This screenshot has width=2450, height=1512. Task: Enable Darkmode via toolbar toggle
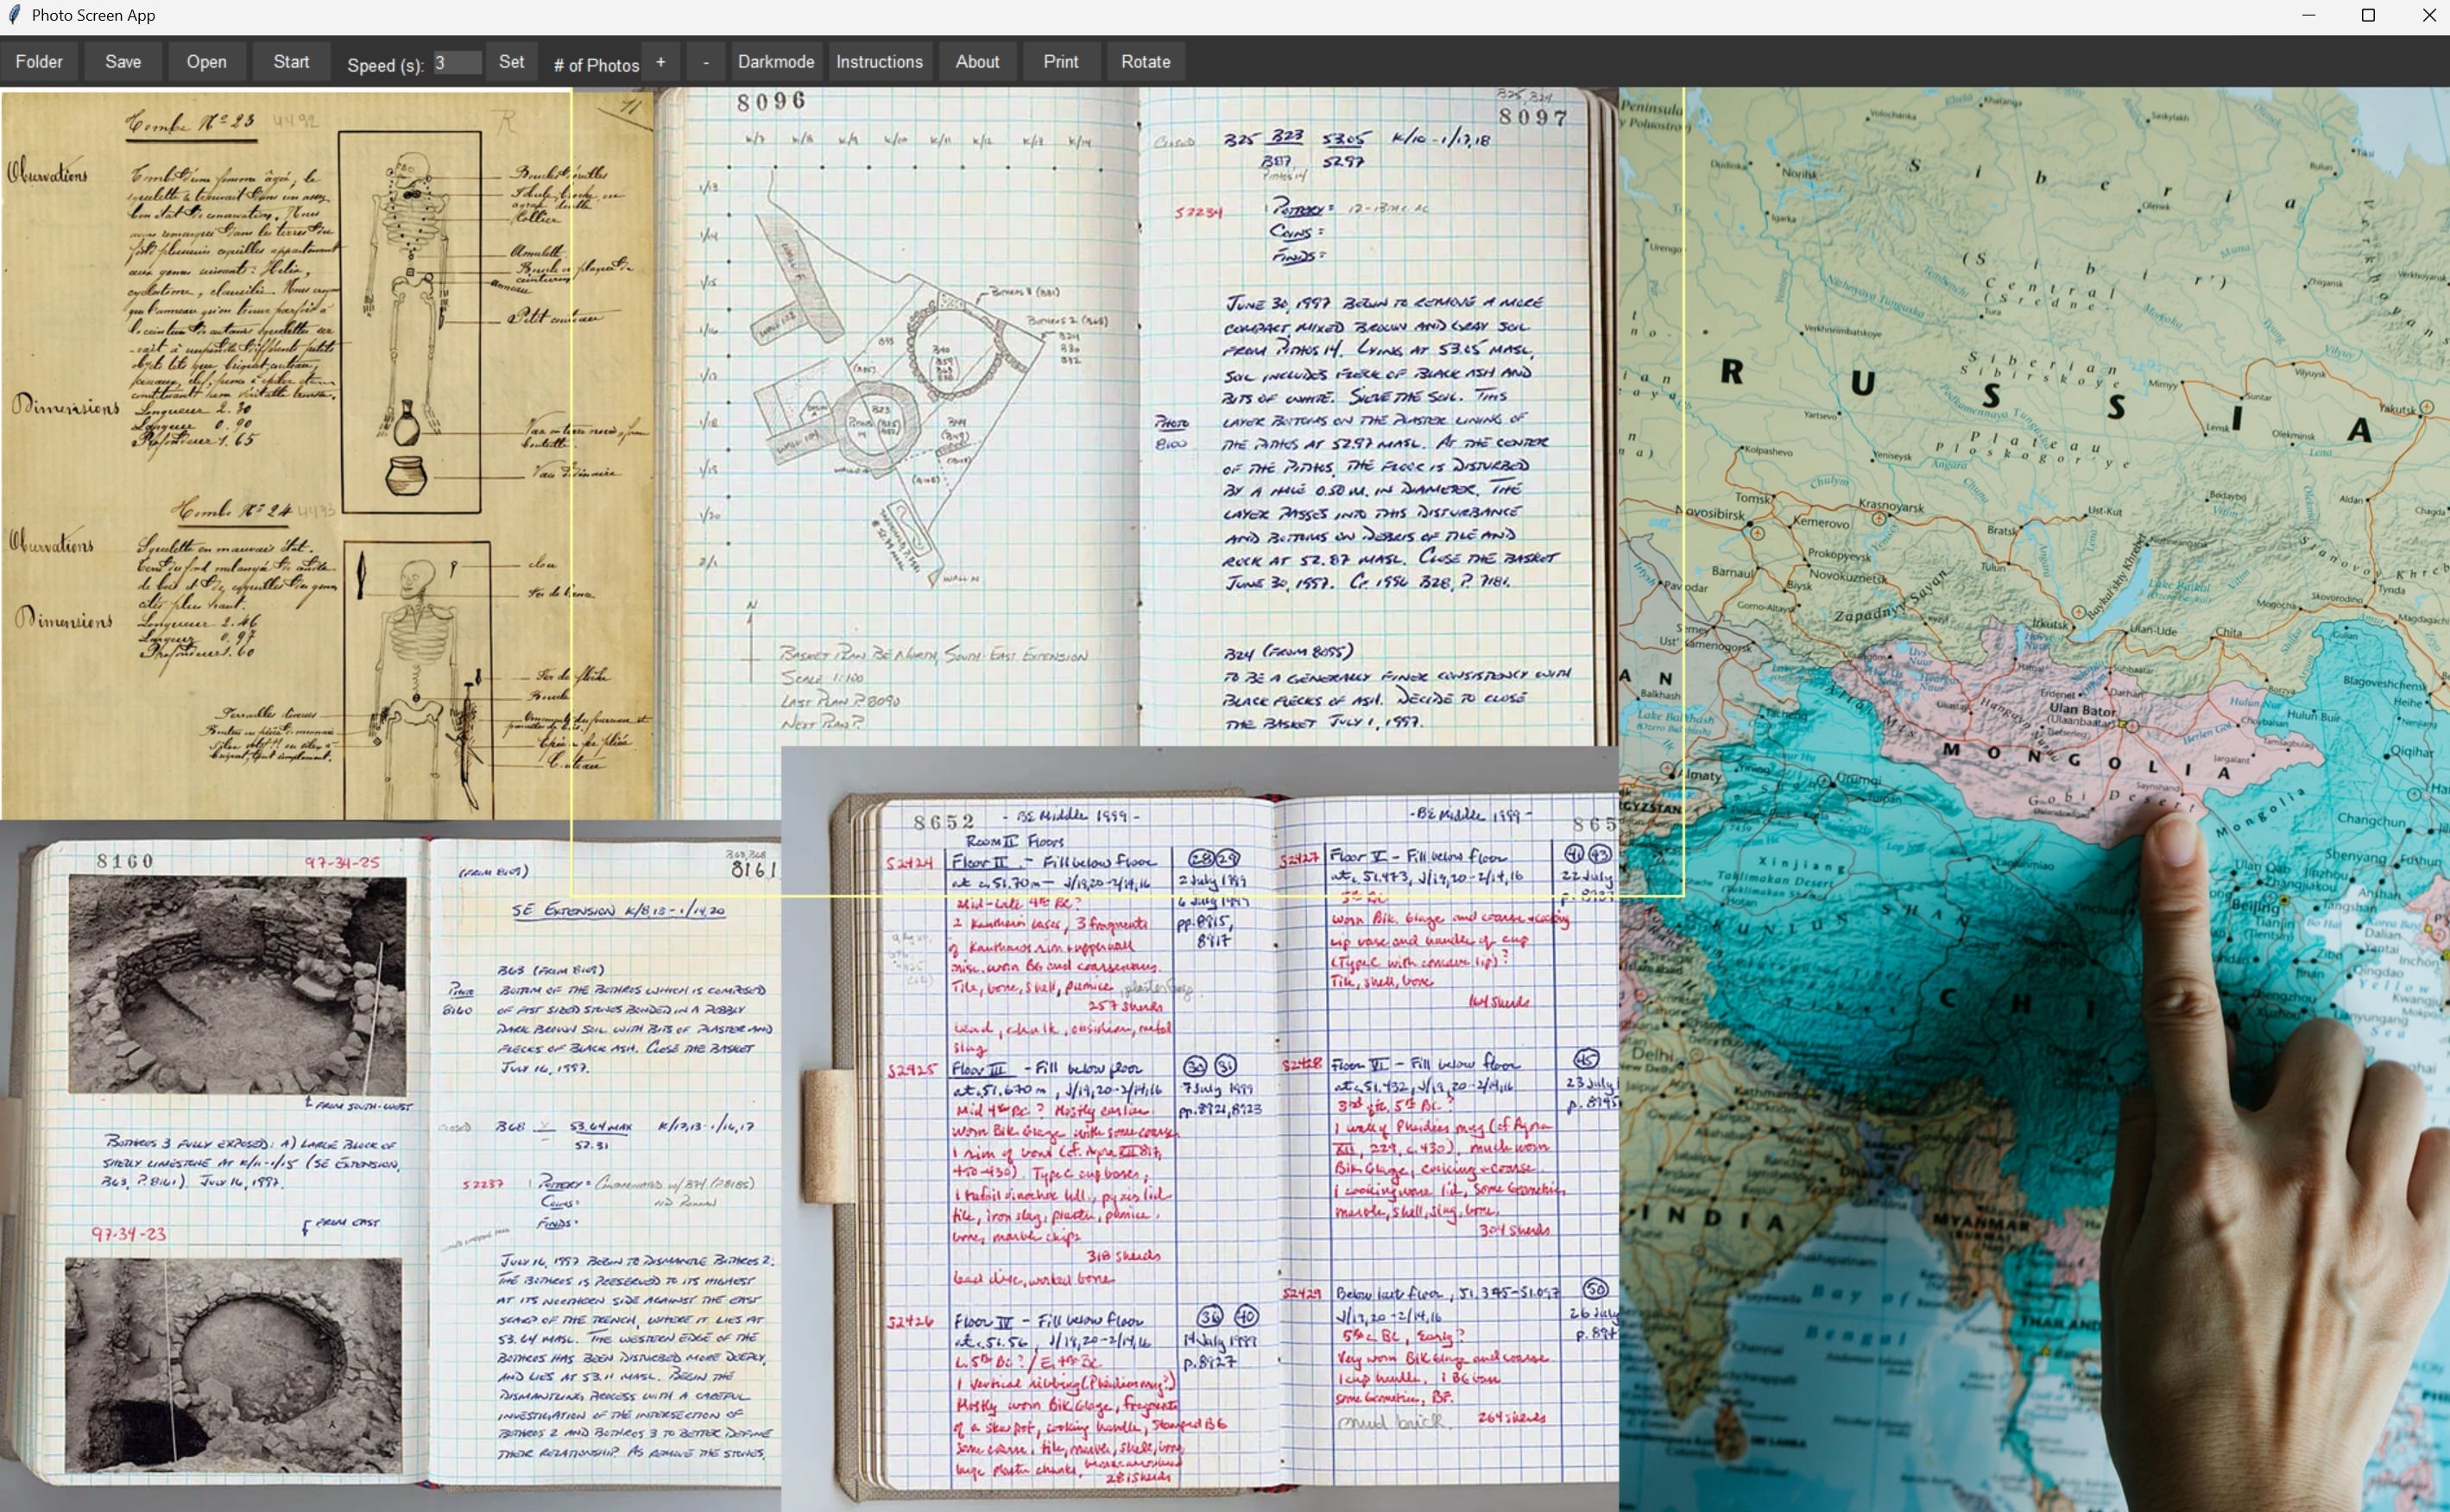pyautogui.click(x=775, y=61)
